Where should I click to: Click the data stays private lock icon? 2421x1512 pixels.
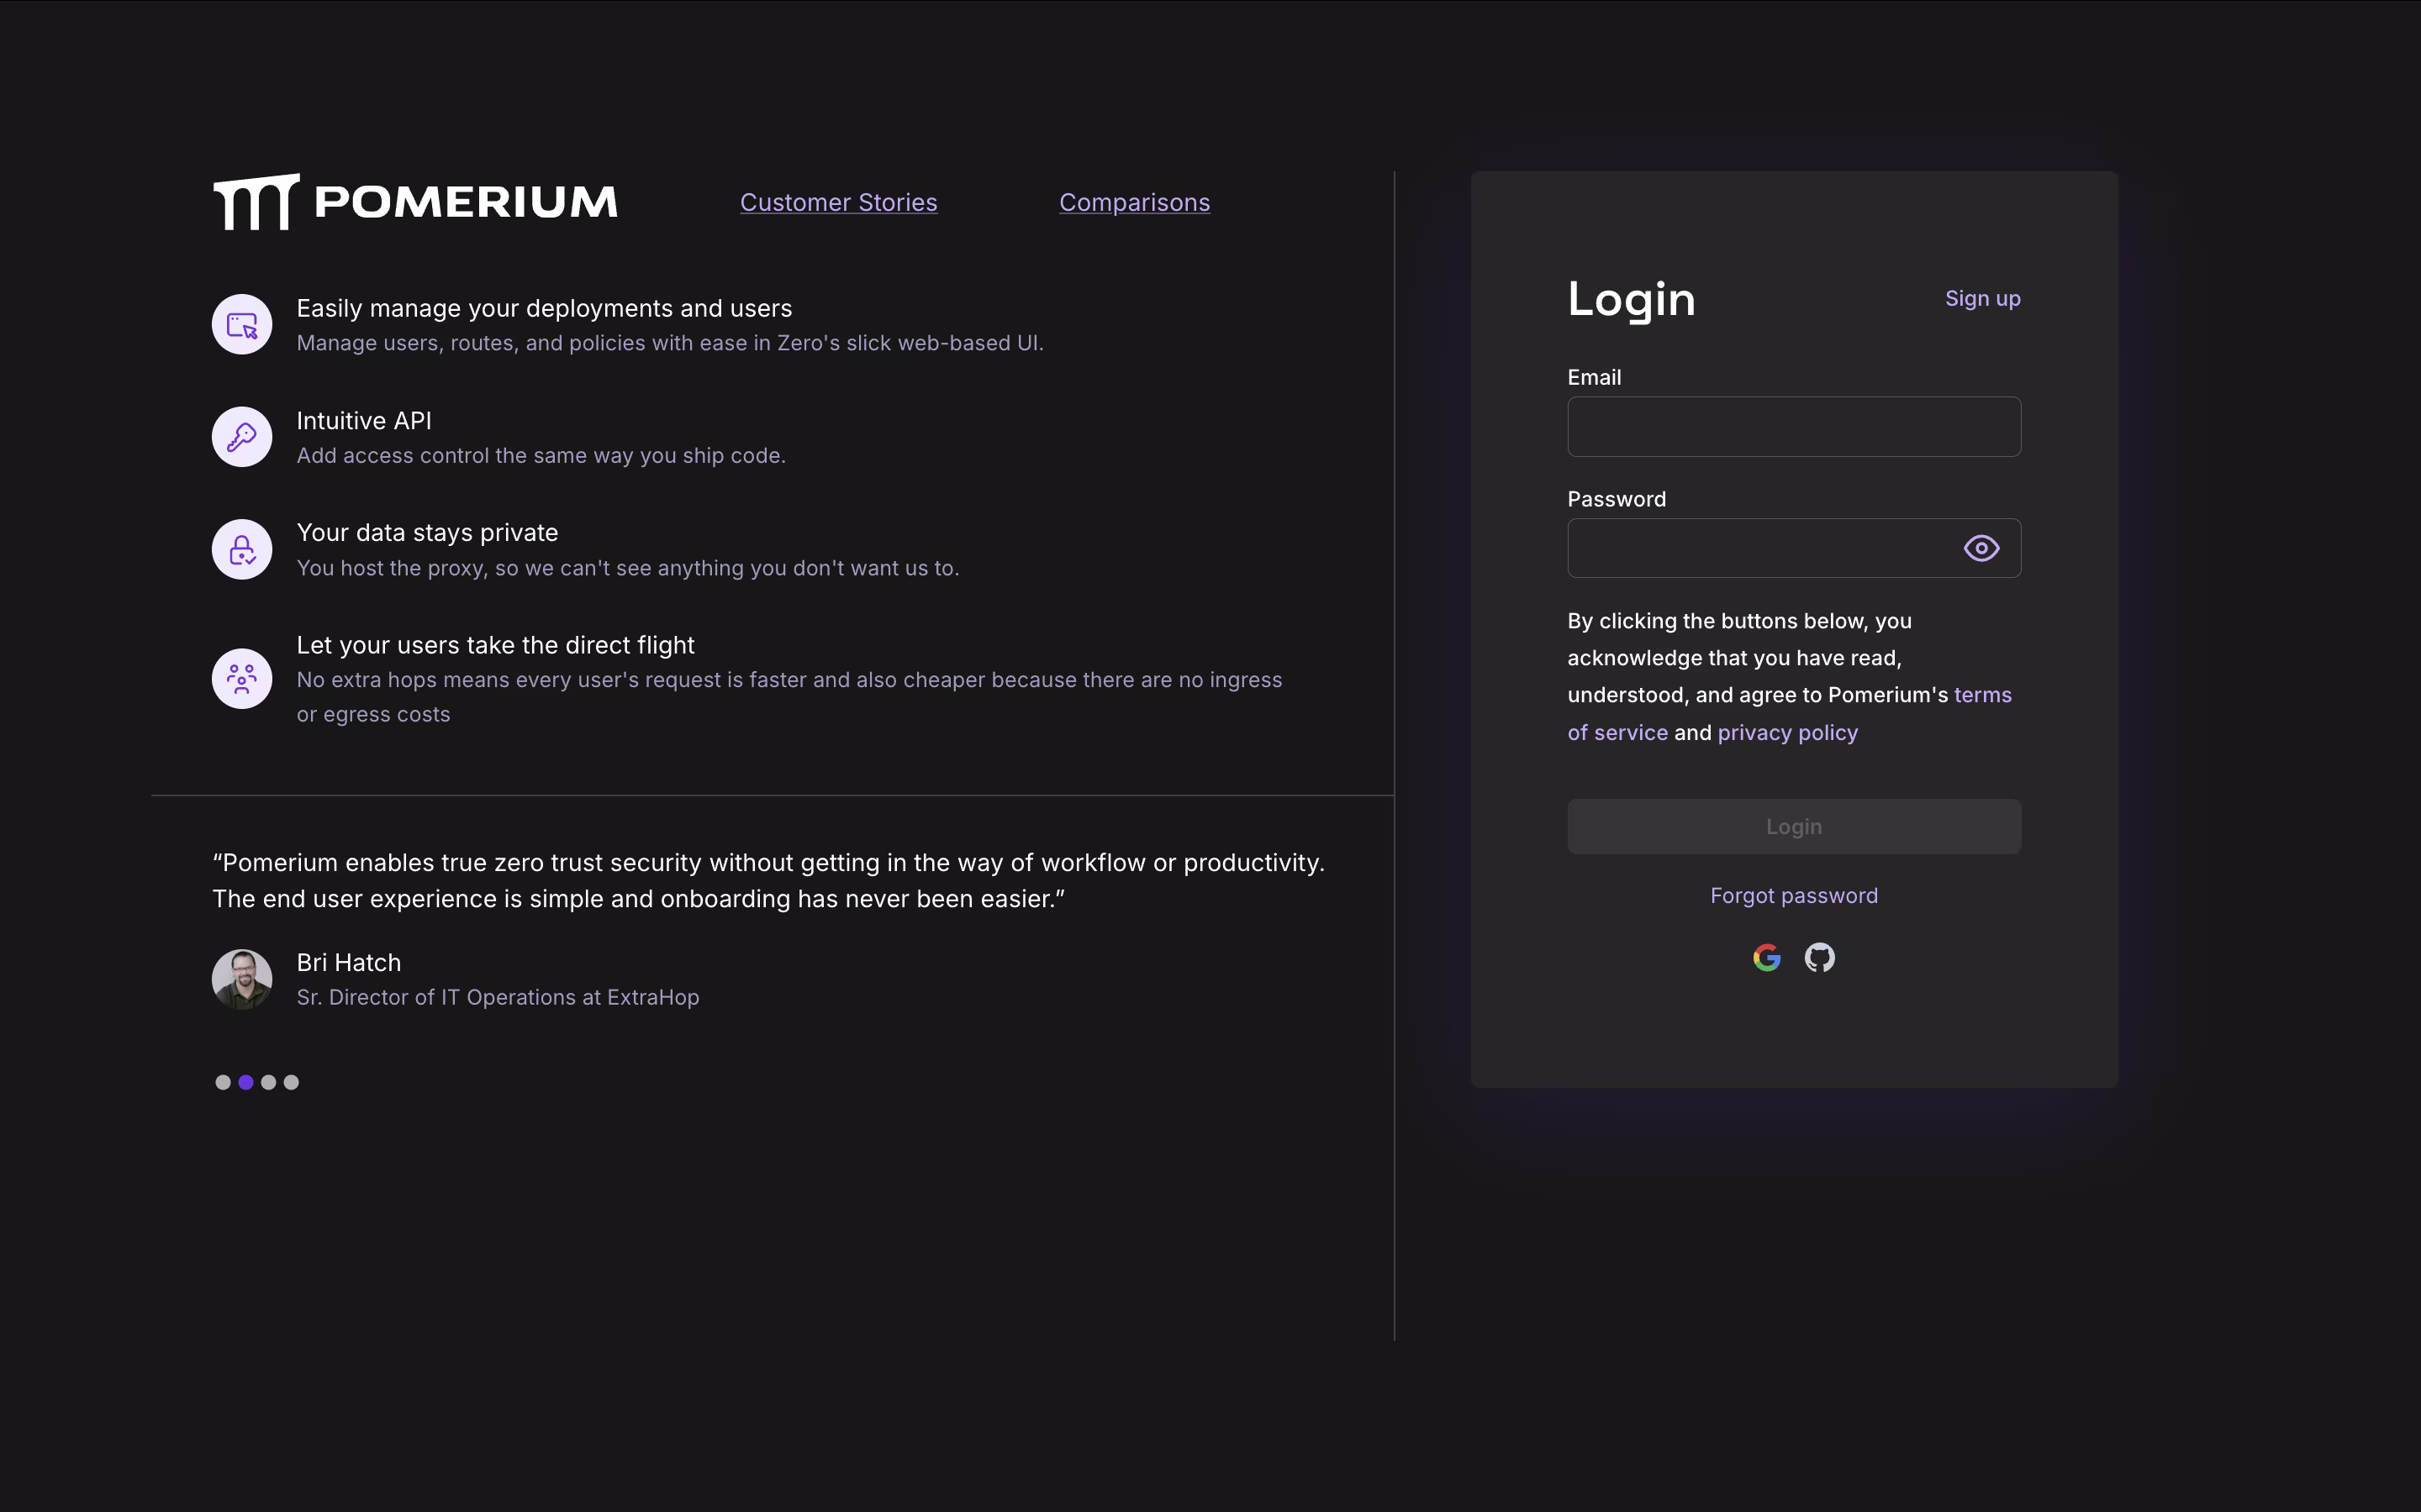[x=242, y=549]
